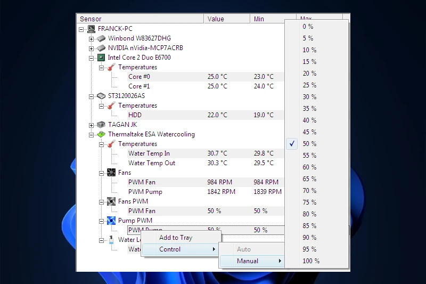This screenshot has height=284, width=426.
Task: Collapse the Water Level group node
Action: (x=101, y=240)
